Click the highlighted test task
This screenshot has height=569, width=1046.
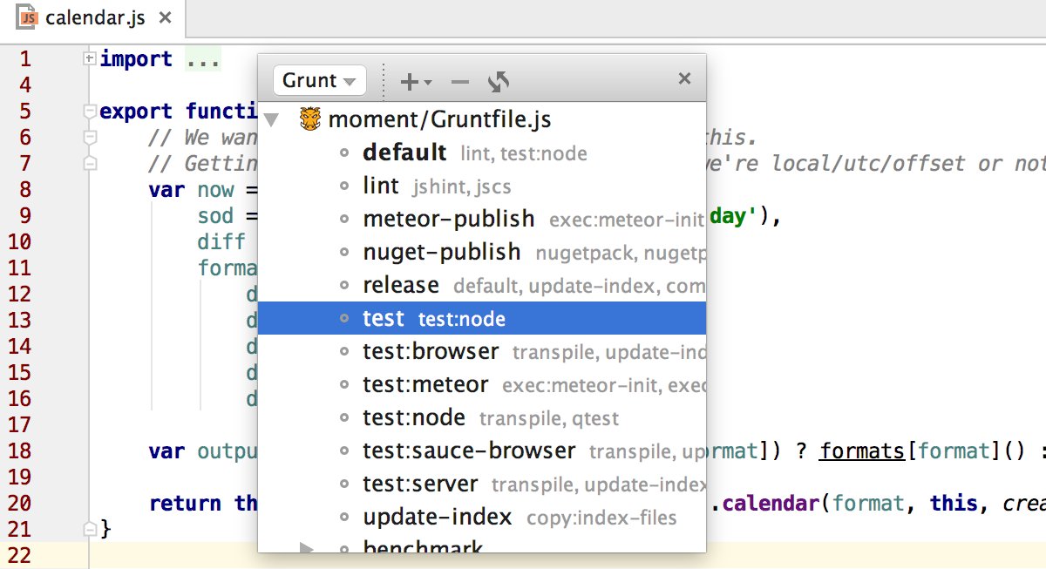tap(481, 318)
